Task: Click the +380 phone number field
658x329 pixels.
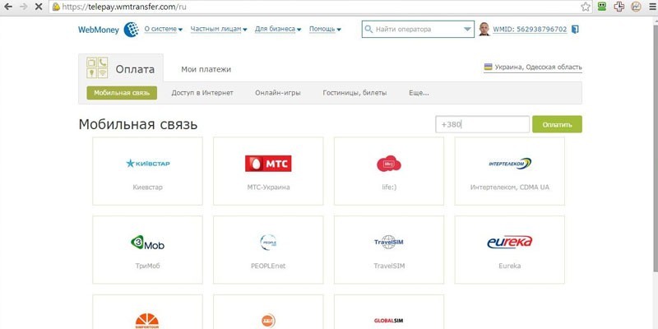Action: pyautogui.click(x=482, y=124)
